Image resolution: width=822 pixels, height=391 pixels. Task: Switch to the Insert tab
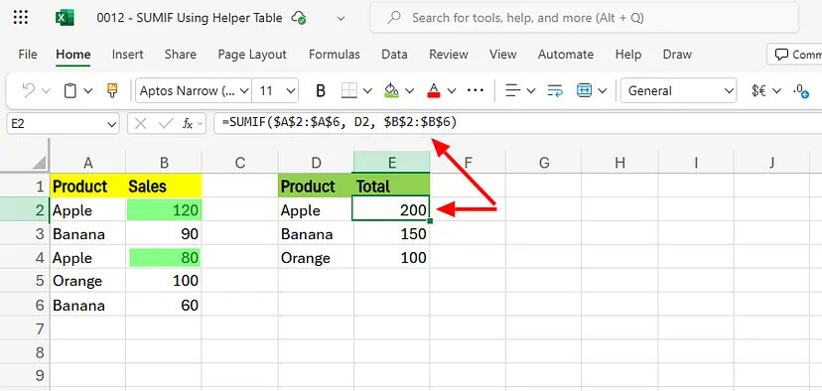(x=127, y=55)
